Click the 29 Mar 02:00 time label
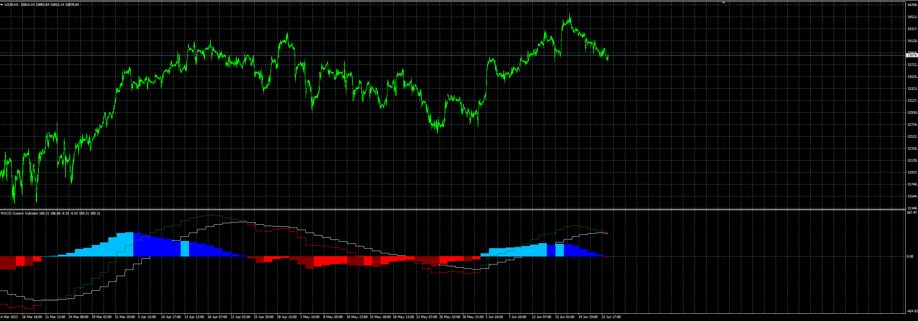The image size is (918, 321). click(101, 317)
